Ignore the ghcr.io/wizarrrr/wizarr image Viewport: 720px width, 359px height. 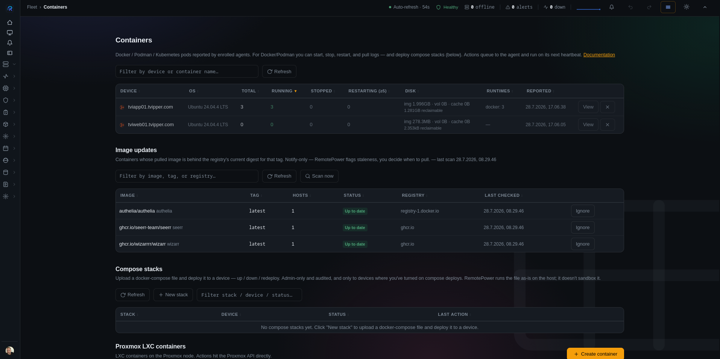583,244
